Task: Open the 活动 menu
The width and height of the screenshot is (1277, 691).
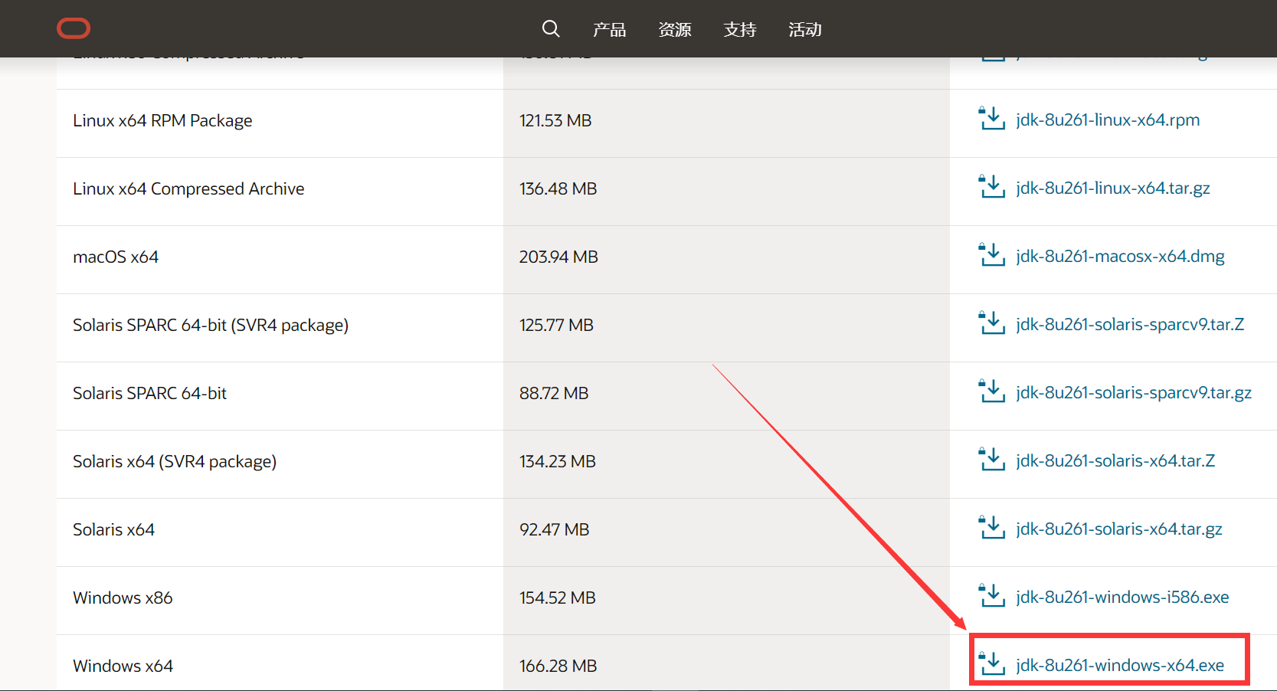Action: tap(805, 30)
